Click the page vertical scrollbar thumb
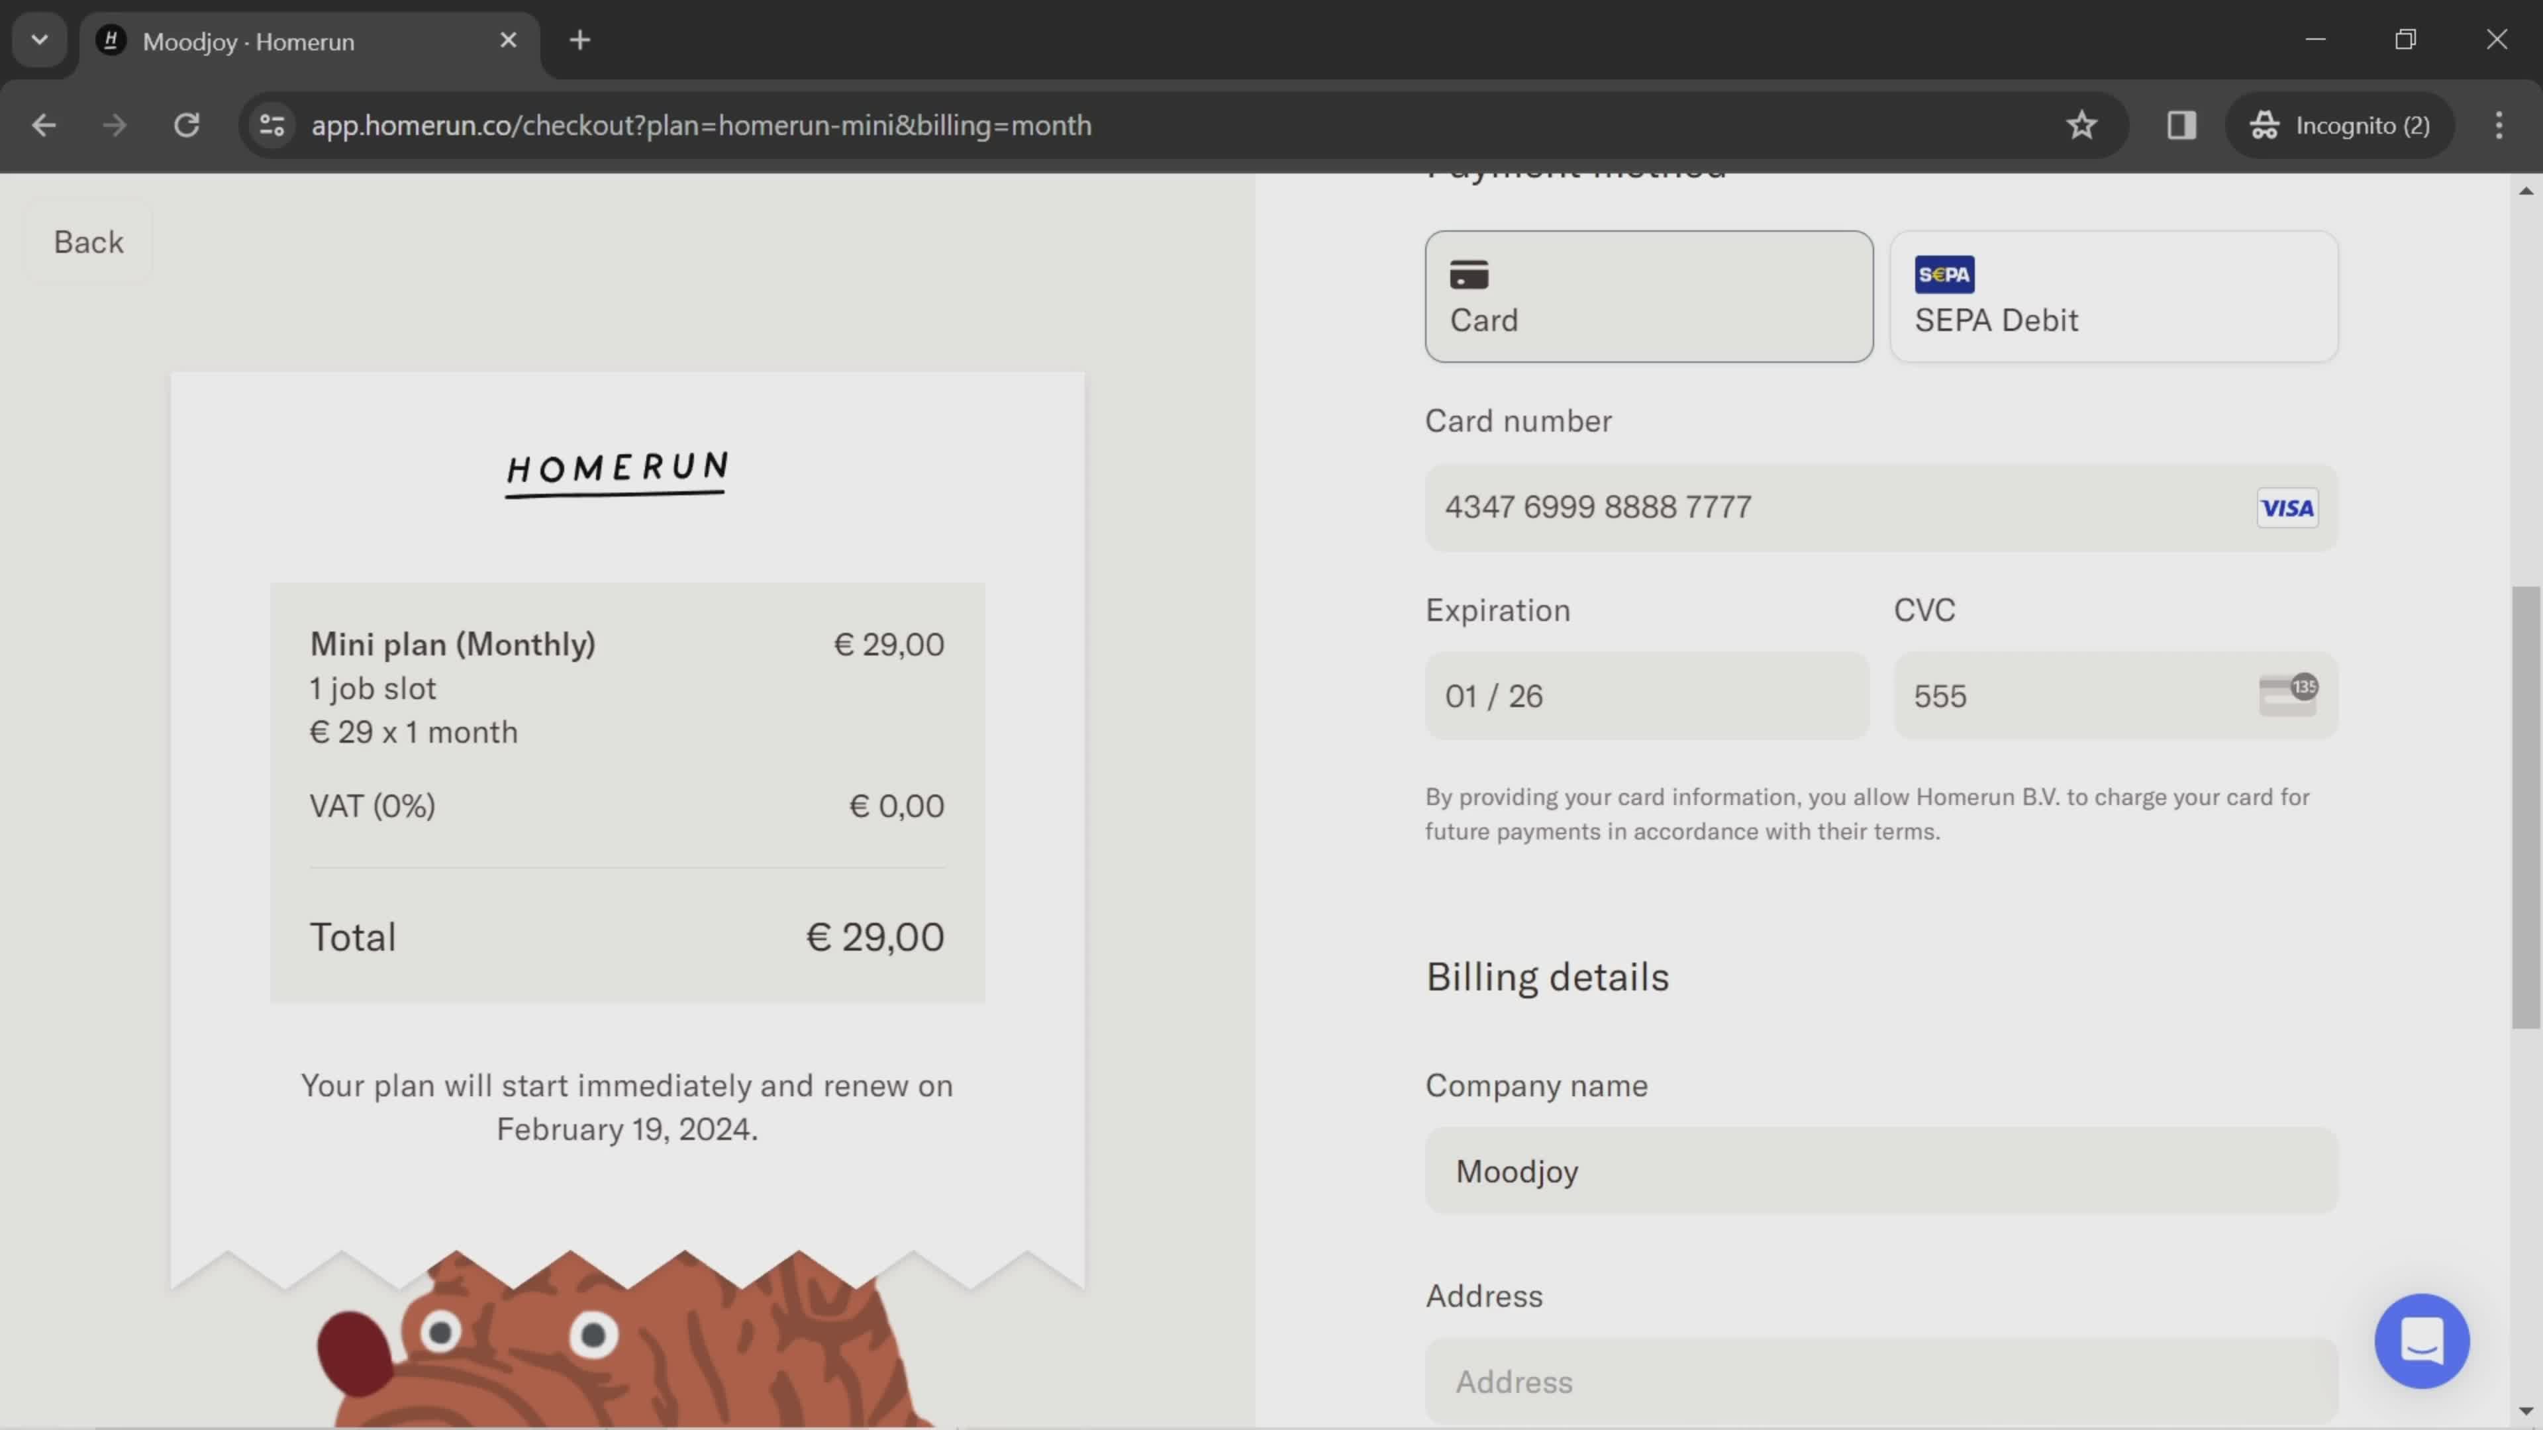The width and height of the screenshot is (2543, 1430). point(2525,807)
